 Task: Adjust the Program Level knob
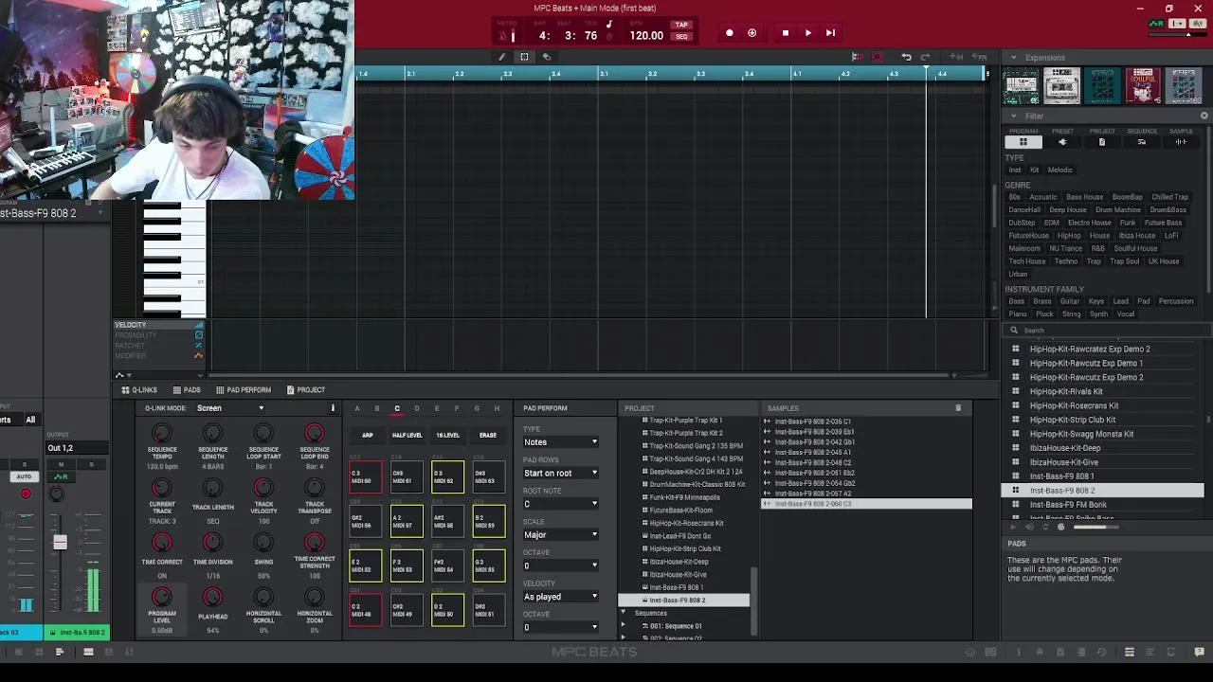pos(162,598)
